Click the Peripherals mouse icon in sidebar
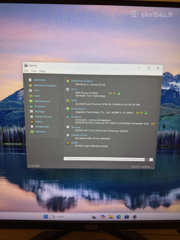This screenshot has height=240, width=180. click(x=32, y=127)
